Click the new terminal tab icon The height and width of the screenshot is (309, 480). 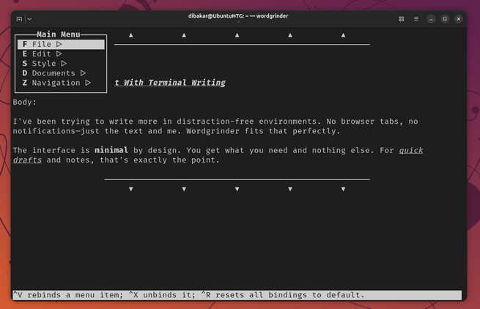pyautogui.click(x=19, y=19)
